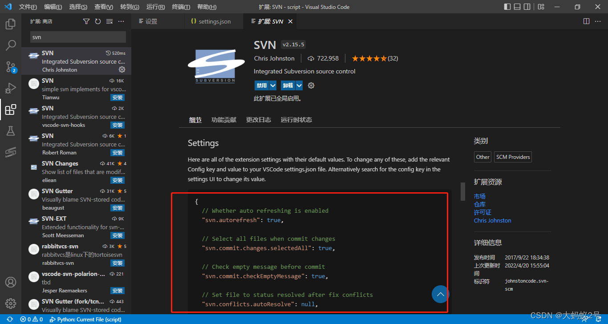Open extensions sidebar more actions menu
608x324 pixels.
[121, 21]
